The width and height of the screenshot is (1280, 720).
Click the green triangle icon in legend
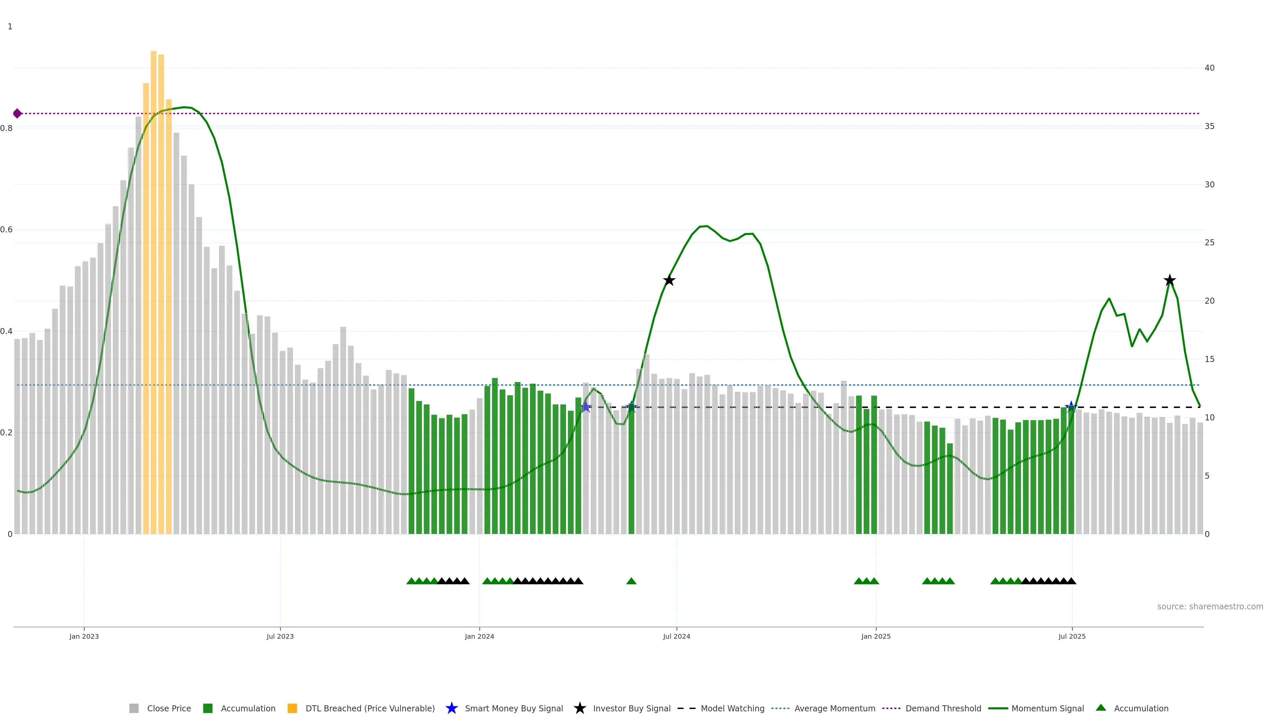coord(1101,708)
